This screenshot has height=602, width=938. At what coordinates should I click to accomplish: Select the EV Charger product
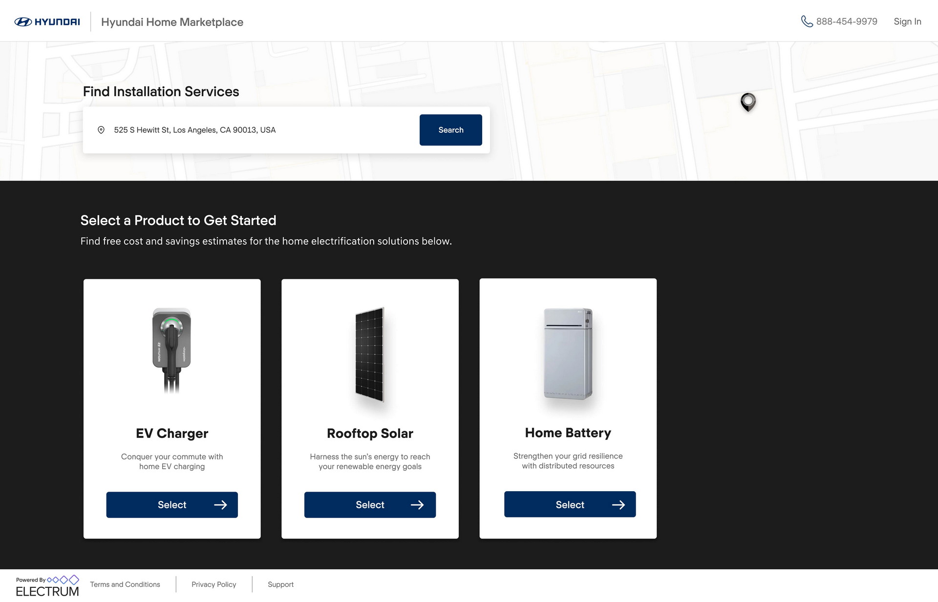(172, 505)
